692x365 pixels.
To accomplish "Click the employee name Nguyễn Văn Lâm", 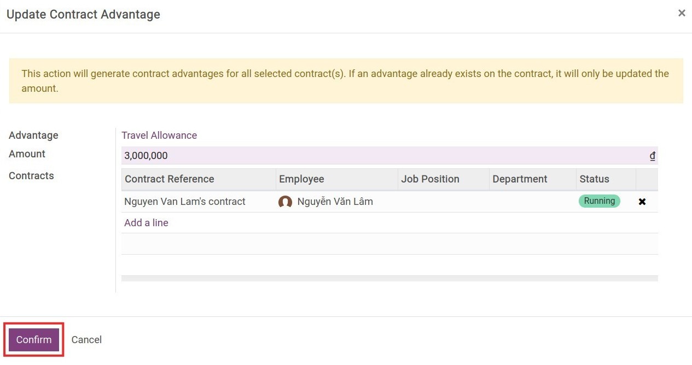I will pyautogui.click(x=335, y=202).
